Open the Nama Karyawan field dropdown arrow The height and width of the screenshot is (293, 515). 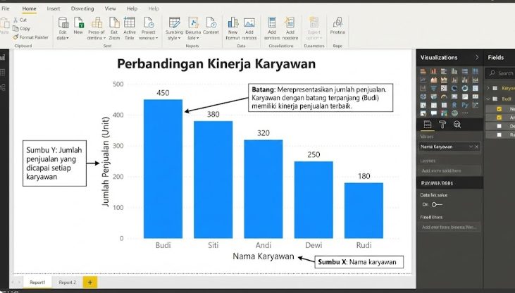471,146
